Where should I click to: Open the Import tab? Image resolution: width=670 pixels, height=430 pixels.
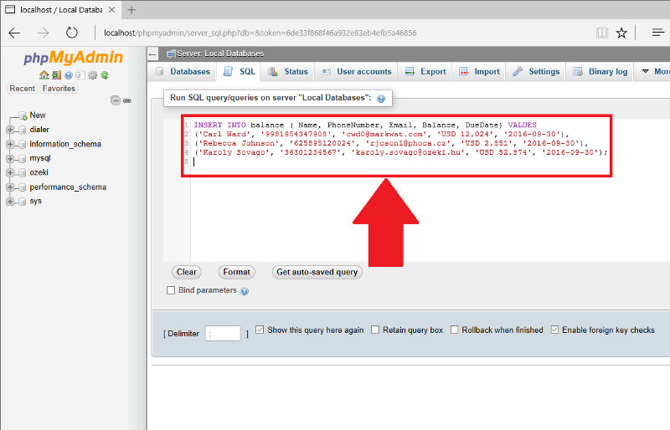[x=480, y=72]
